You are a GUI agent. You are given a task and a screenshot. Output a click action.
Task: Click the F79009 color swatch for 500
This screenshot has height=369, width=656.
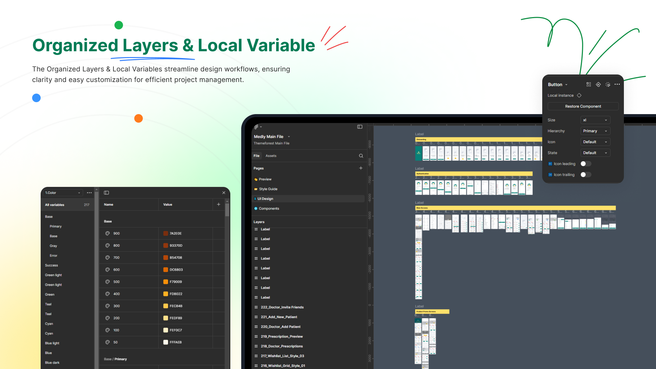click(x=166, y=282)
